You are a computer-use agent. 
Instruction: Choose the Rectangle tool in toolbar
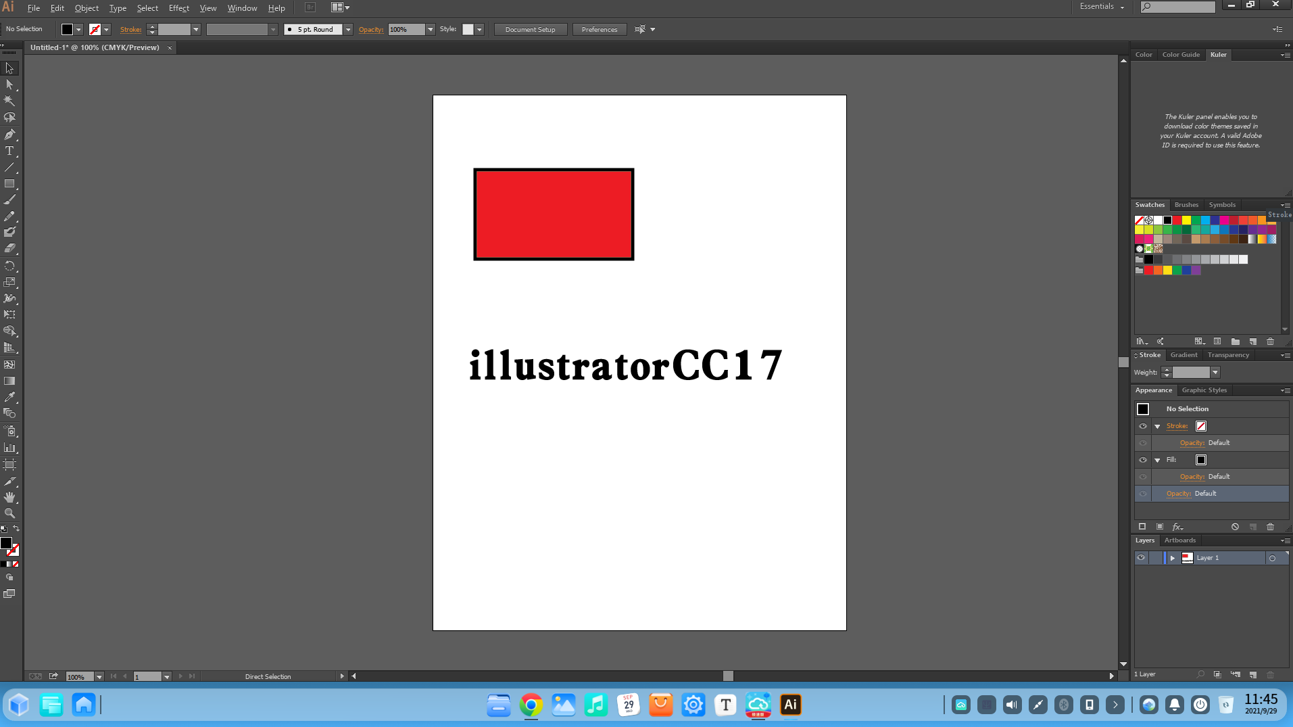pyautogui.click(x=9, y=184)
